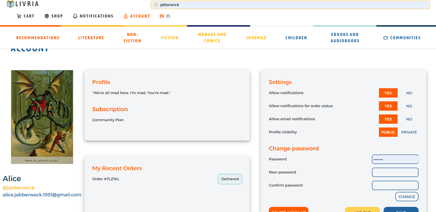
Task: Click the profile quote text
Action: click(x=131, y=93)
